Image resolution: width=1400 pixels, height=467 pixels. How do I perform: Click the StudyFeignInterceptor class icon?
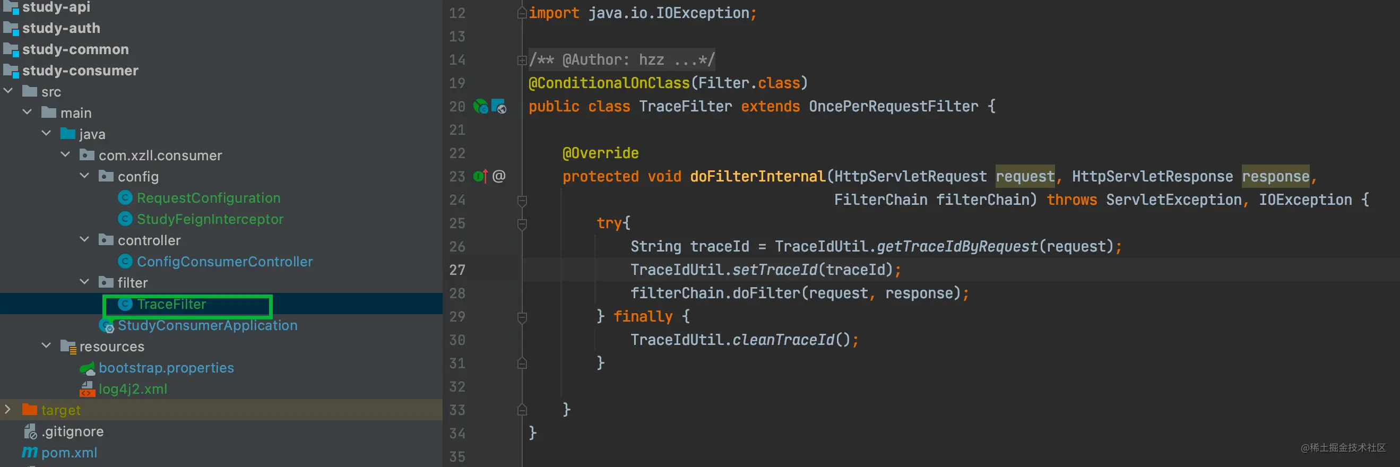(x=125, y=219)
